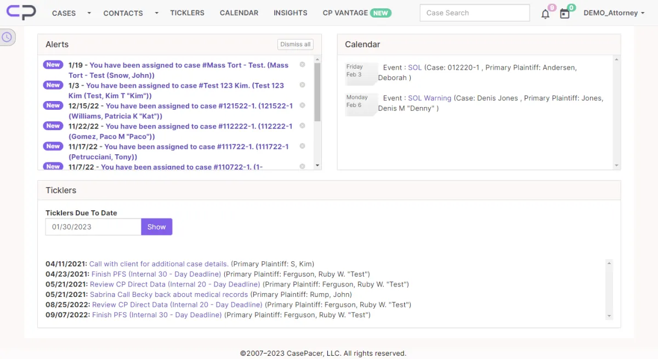The width and height of the screenshot is (658, 359).
Task: Open the 05/21/2021 Review CP Direct Data tickler
Action: [175, 284]
